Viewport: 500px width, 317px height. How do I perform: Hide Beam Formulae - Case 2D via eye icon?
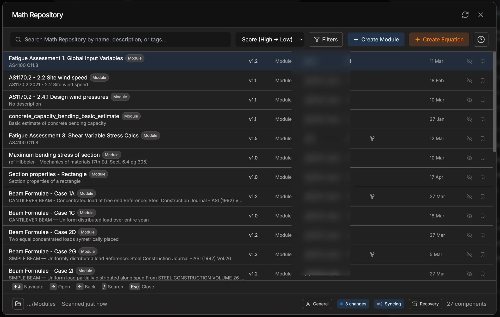(x=470, y=235)
